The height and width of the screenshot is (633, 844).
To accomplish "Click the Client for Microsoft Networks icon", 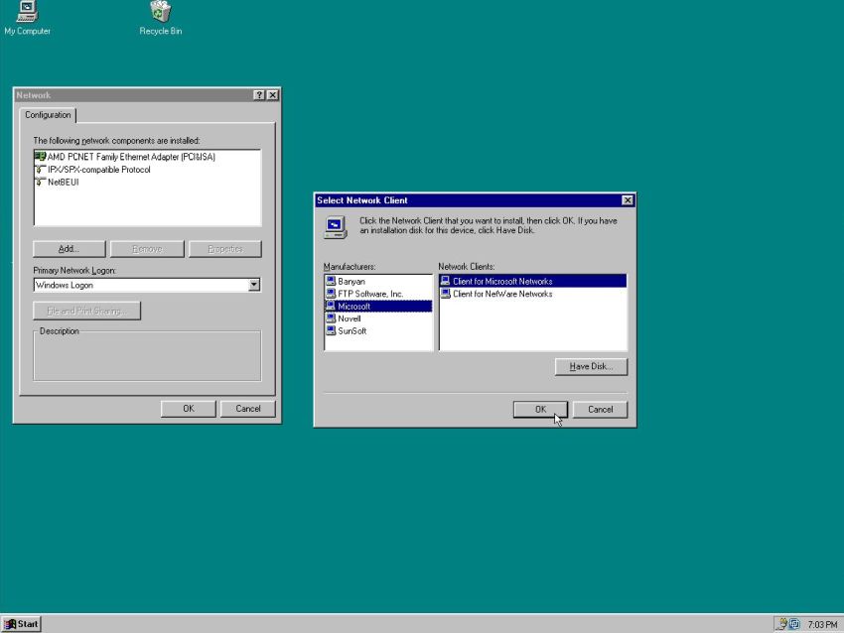I will point(446,281).
